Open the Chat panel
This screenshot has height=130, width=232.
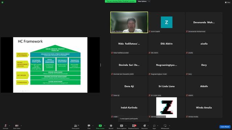point(89,126)
